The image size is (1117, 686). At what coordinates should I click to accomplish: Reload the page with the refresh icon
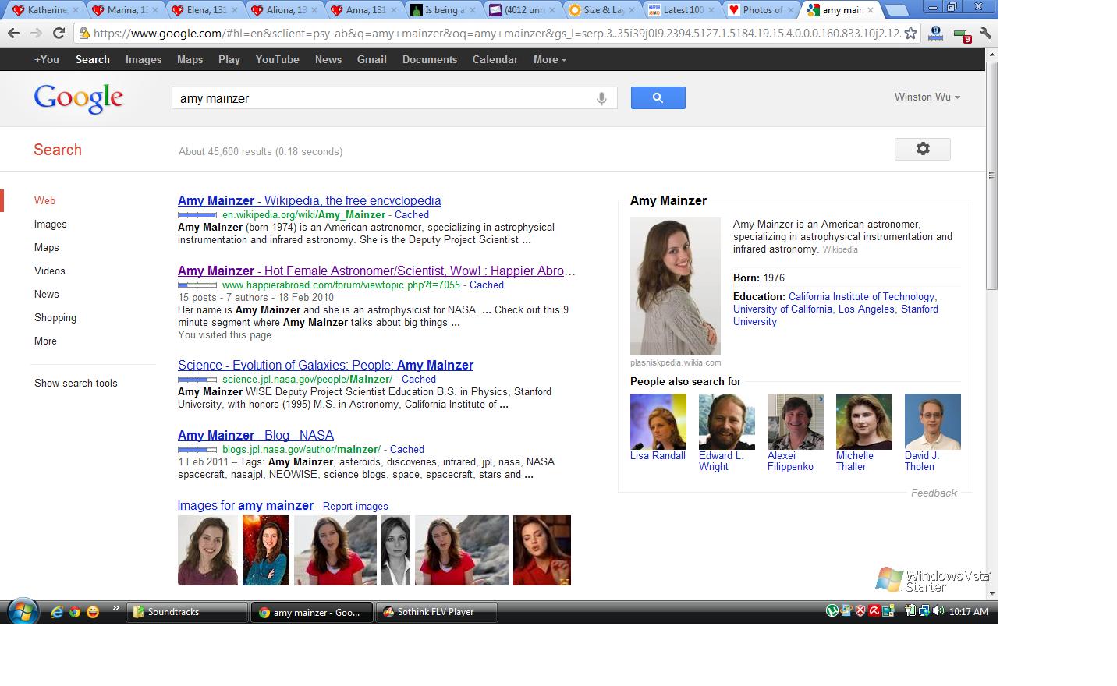point(59,34)
